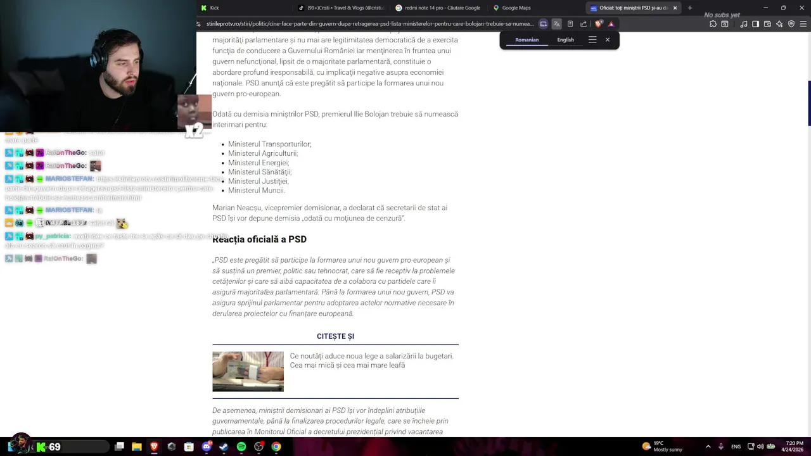Select Romanian in the translate popup
This screenshot has height=456, width=811.
[x=527, y=40]
